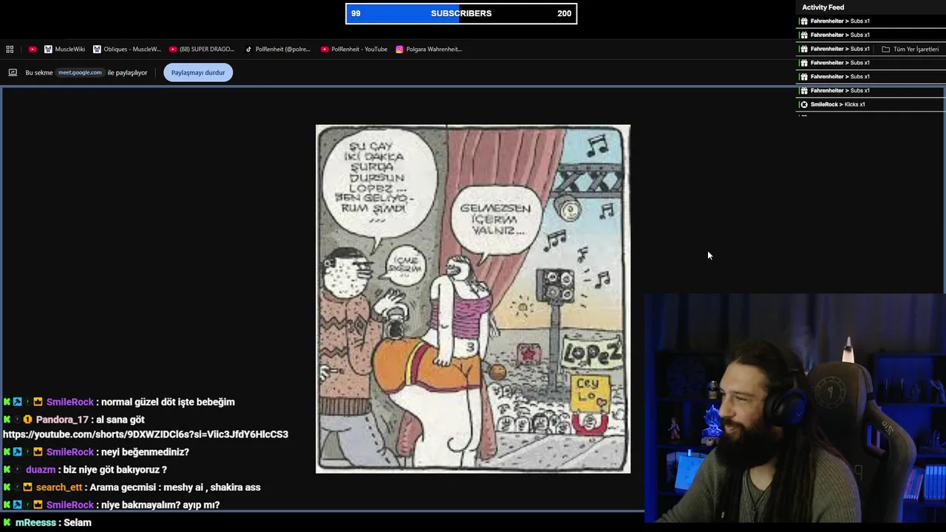Click username mReesss in chat

tap(35, 522)
